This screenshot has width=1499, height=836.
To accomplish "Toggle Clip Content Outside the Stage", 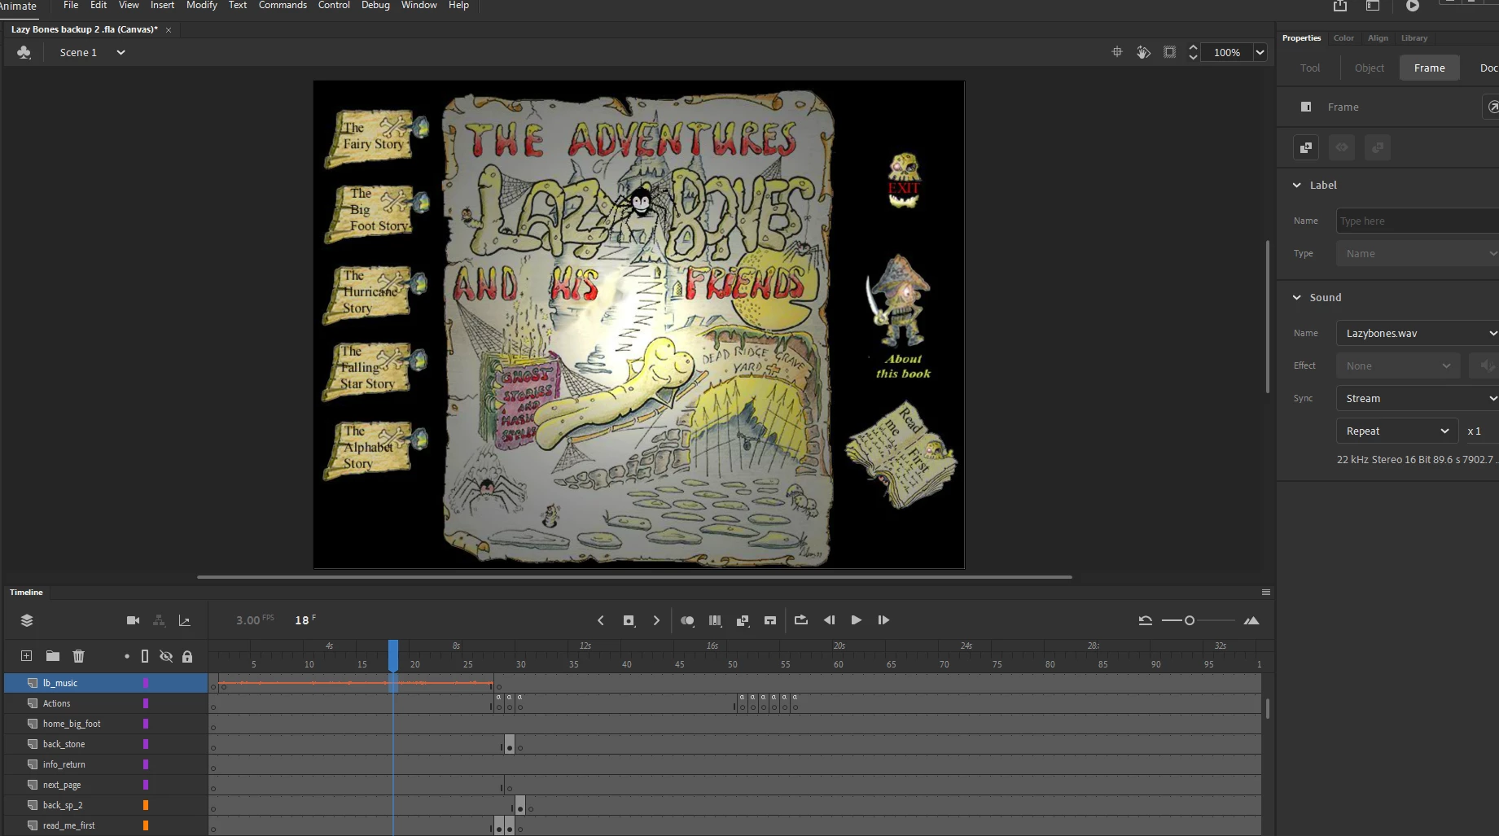I will click(1169, 52).
